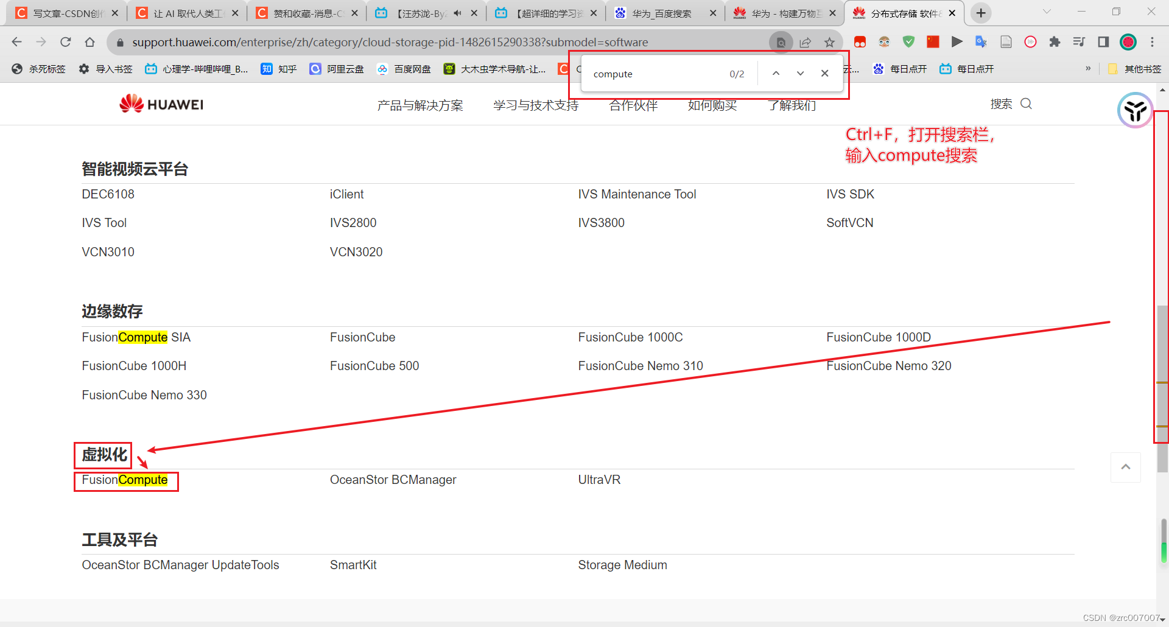Open the OceanStor BCManager link
Image resolution: width=1169 pixels, height=627 pixels.
393,480
